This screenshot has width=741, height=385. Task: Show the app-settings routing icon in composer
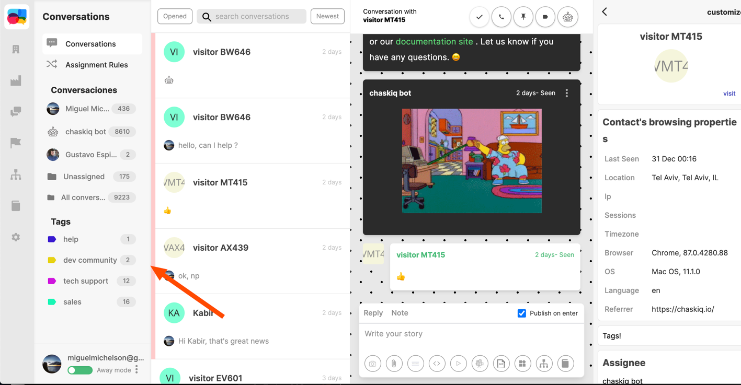tap(544, 363)
